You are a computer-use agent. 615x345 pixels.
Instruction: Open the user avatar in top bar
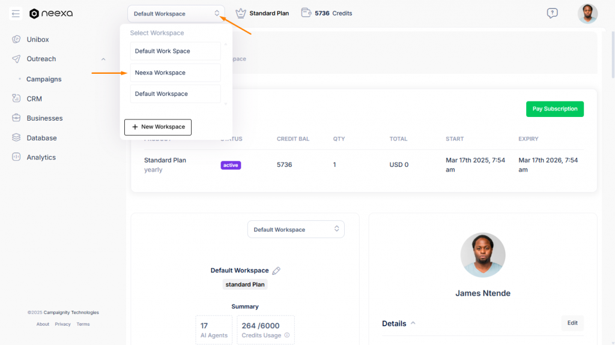[x=587, y=13]
